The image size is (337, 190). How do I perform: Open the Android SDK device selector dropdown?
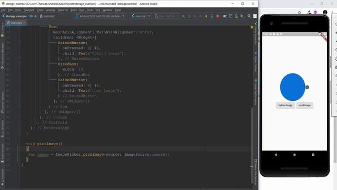point(100,16)
